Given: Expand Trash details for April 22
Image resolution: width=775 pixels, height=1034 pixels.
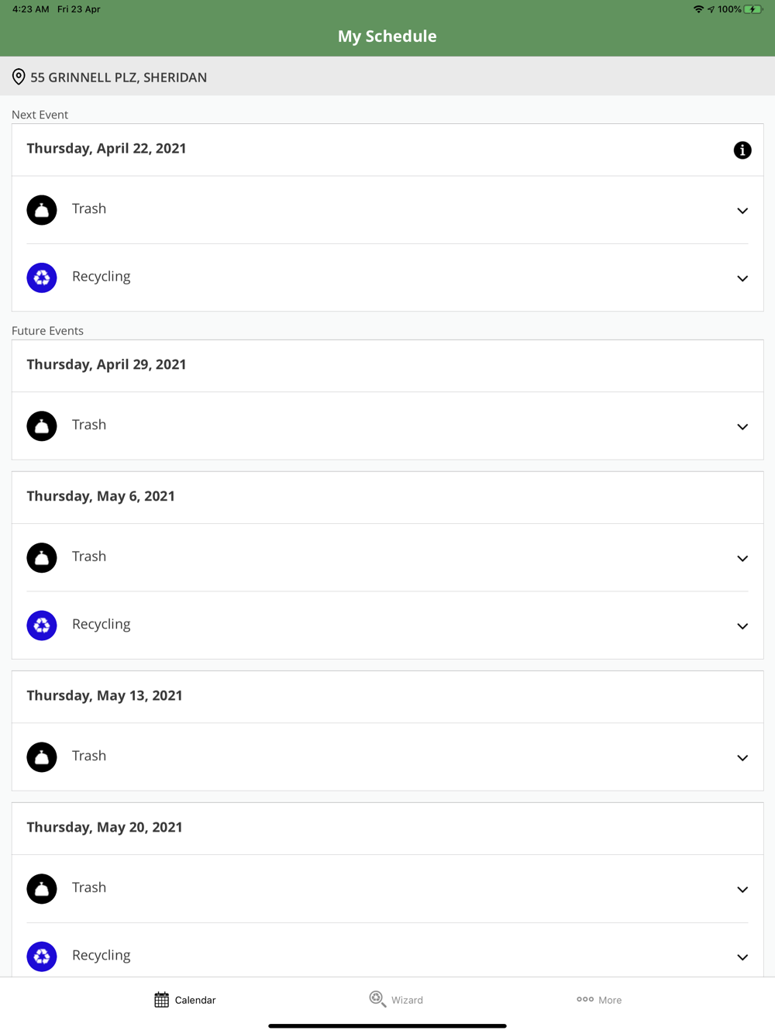Looking at the screenshot, I should click(x=742, y=211).
